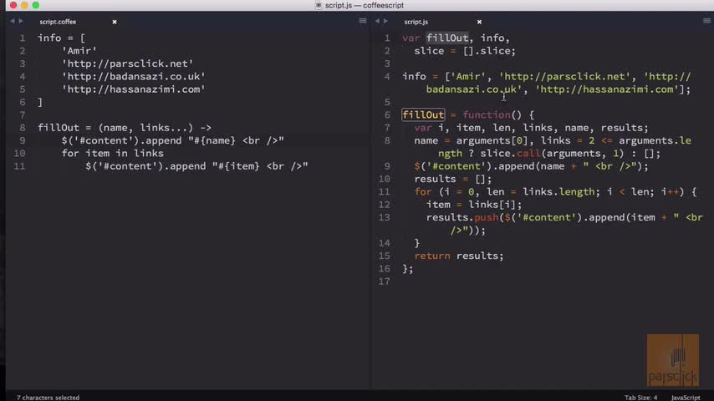Switch to the script.js tab
The height and width of the screenshot is (401, 714).
pos(416,22)
